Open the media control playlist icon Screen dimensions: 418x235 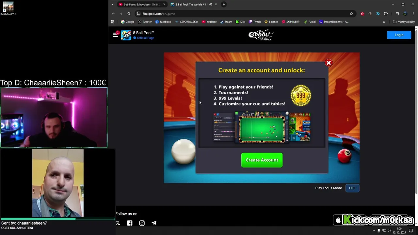coord(397,14)
